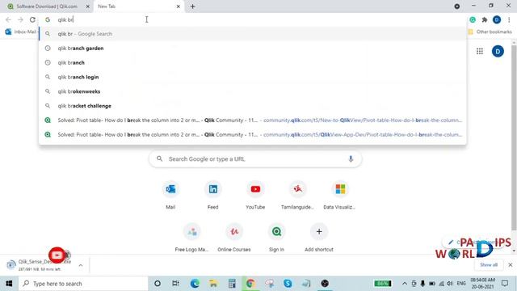Viewport: 517px width, 291px height.
Task: Open the notification center icon
Action: 505,284
